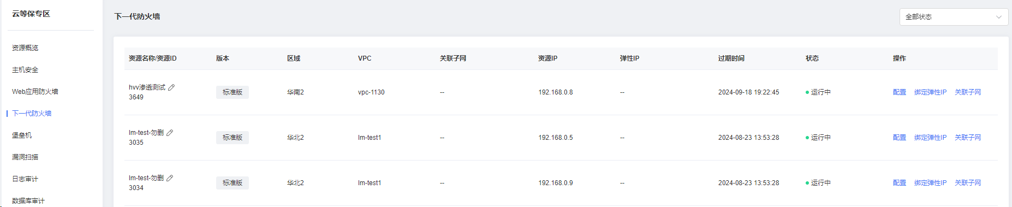Viewport: 1012px width, 207px height.
Task: Go to 主机安全 menu item
Action: click(25, 70)
